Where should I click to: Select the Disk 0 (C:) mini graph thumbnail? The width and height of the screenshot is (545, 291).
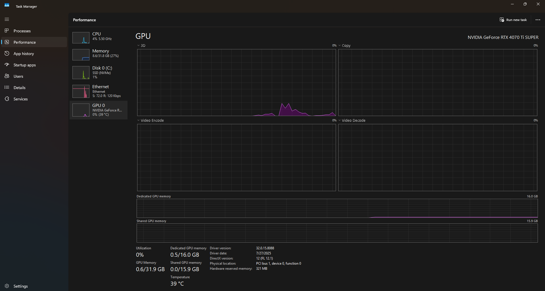tap(81, 73)
